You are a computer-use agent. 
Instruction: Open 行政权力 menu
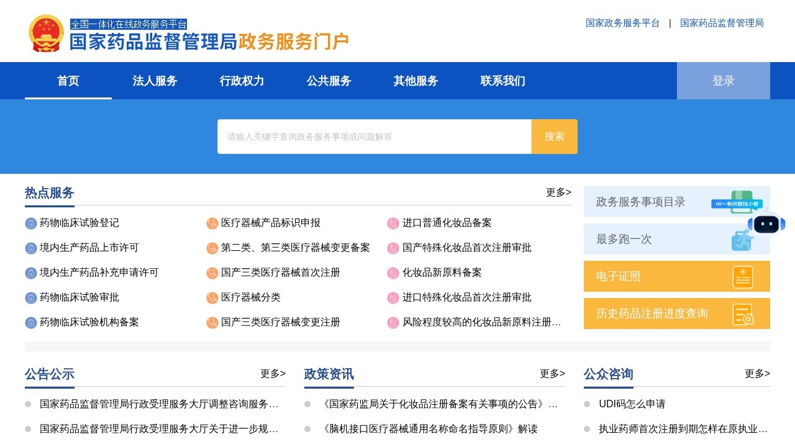[242, 81]
